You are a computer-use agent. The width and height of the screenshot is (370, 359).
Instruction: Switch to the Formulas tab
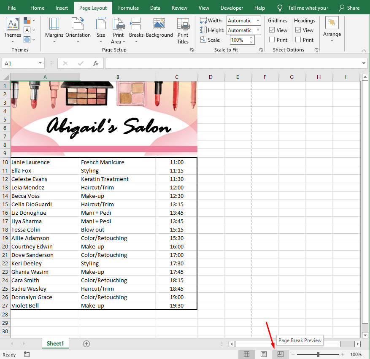(128, 8)
